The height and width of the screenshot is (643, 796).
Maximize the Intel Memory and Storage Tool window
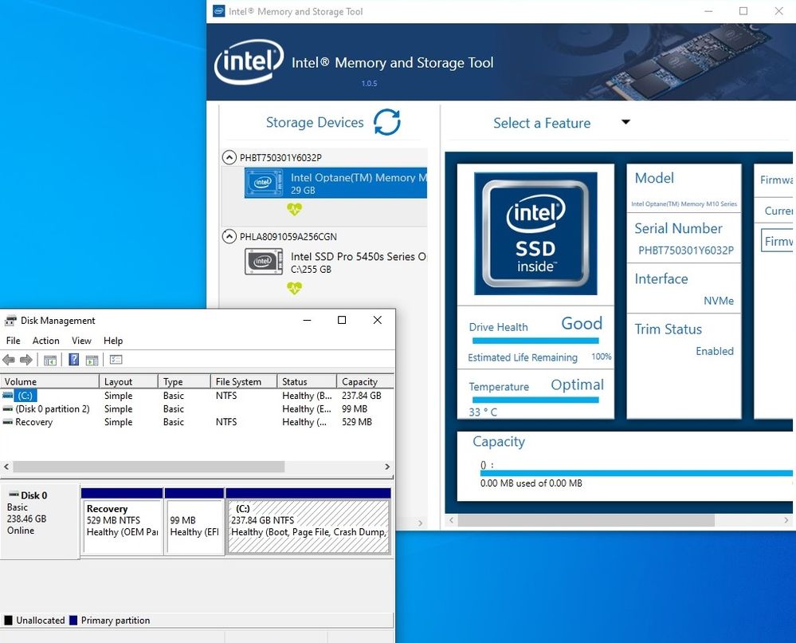[x=743, y=11]
